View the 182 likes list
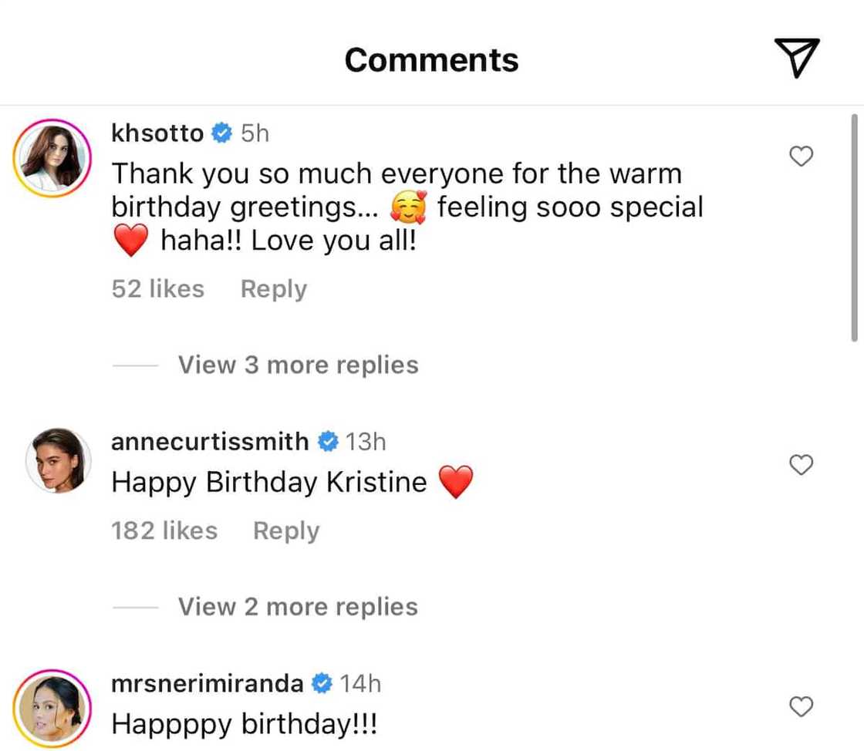Screen dimensions: 864x751 pos(164,531)
